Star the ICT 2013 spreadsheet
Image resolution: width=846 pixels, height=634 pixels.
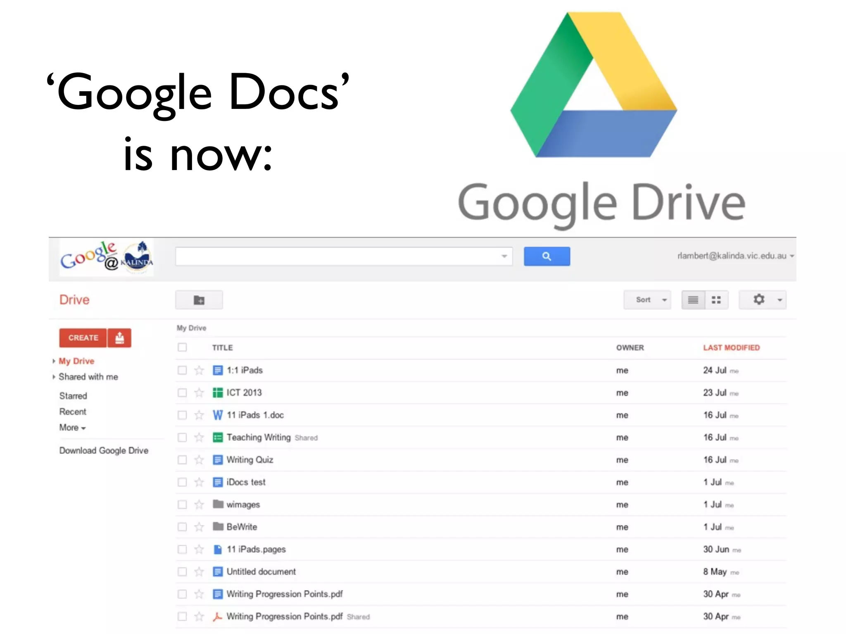pos(199,393)
